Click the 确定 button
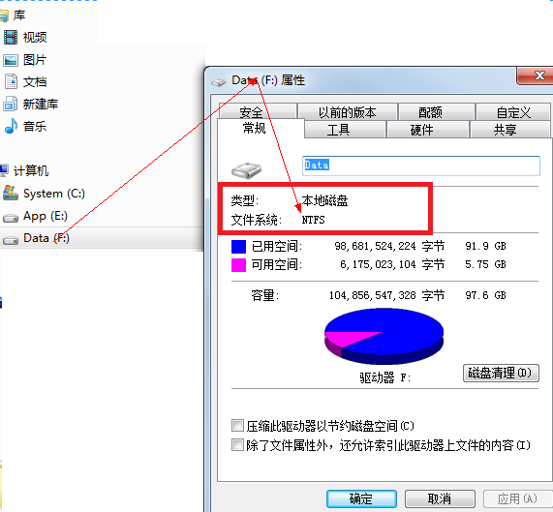This screenshot has height=512, width=553. click(x=361, y=499)
